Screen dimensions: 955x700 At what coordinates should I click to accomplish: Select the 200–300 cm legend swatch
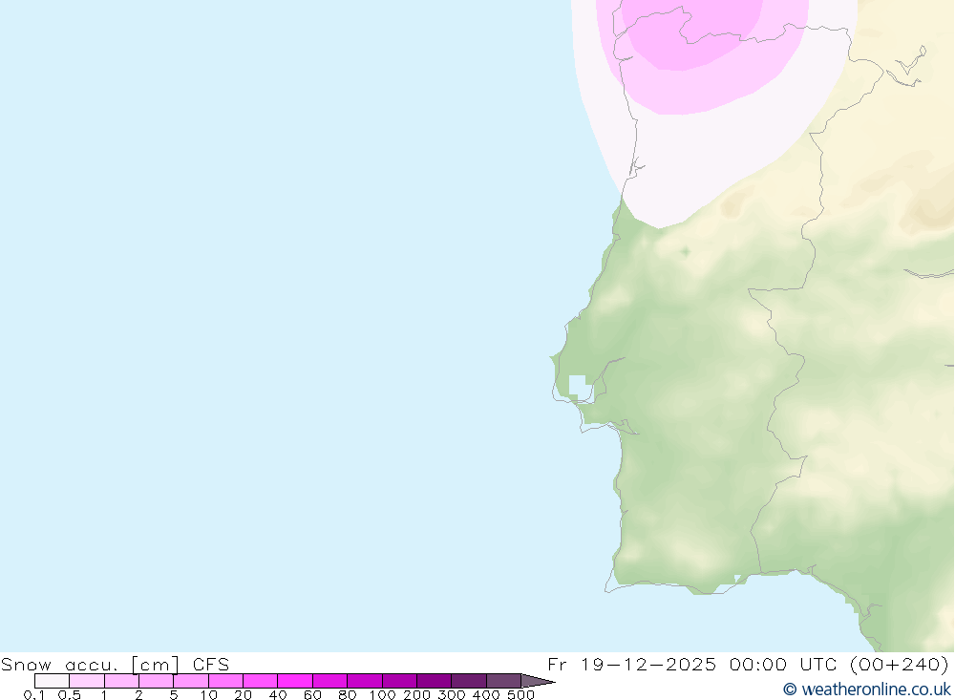(435, 681)
